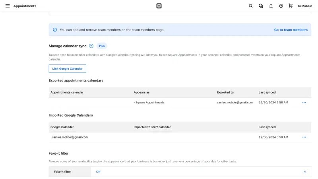Go to team members link
Image resolution: width=318 pixels, height=179 pixels.
pyautogui.click(x=291, y=29)
